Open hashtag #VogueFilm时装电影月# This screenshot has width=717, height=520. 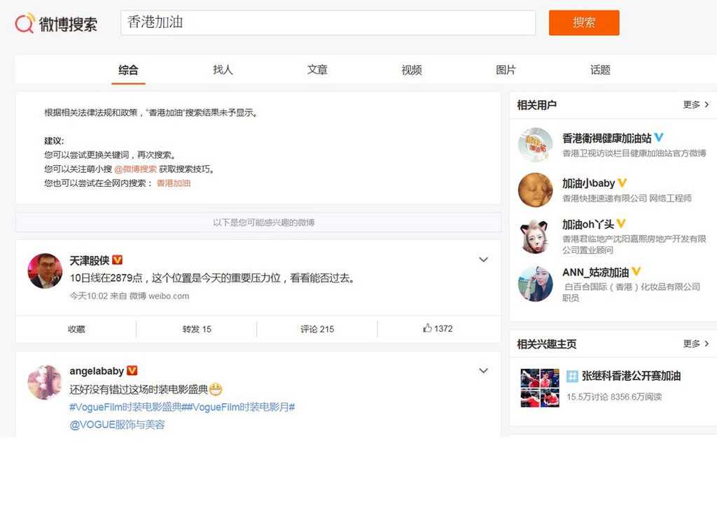[241, 407]
